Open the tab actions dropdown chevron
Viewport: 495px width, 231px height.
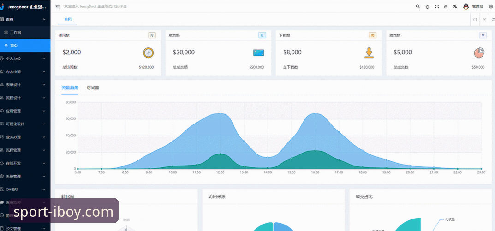point(484,19)
